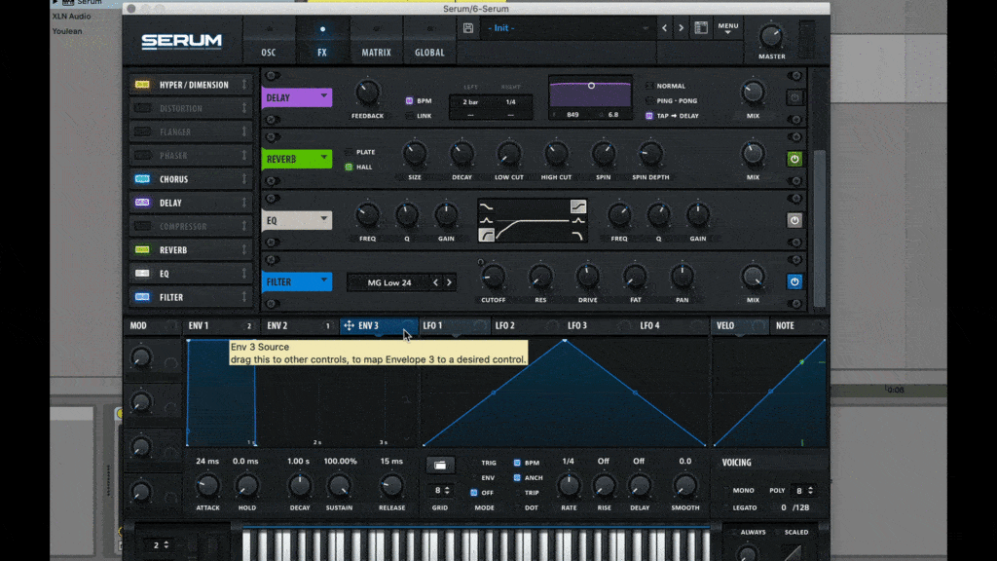Open the preset browser icon beside the arrows
Screen dimensions: 997x561
tap(701, 28)
